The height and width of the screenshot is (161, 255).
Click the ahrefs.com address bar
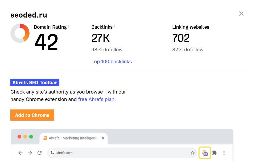[x=120, y=153]
